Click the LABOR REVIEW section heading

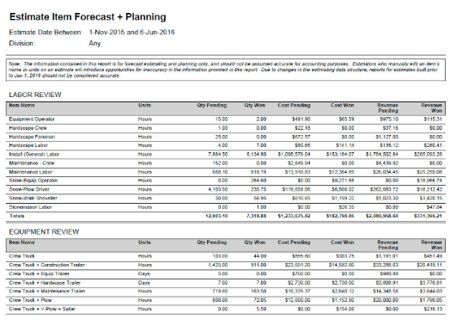(35, 95)
